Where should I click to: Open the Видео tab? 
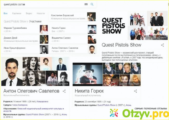(29, 13)
